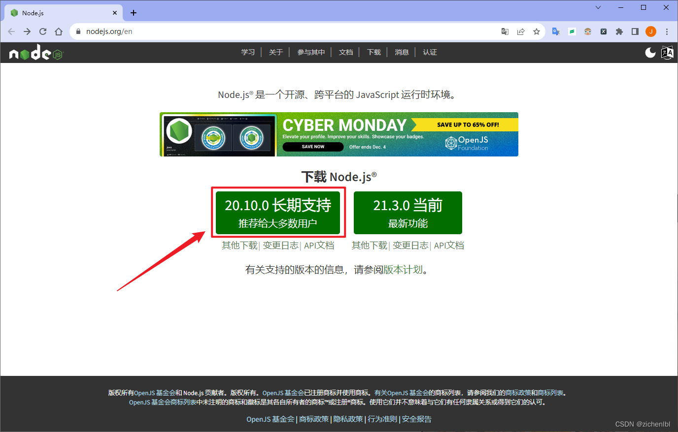Click the Tampermonkey-style face extension icon

point(588,31)
